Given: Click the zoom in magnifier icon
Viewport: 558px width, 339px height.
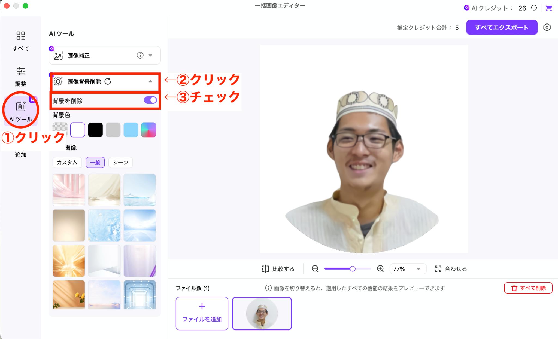Looking at the screenshot, I should (x=380, y=269).
